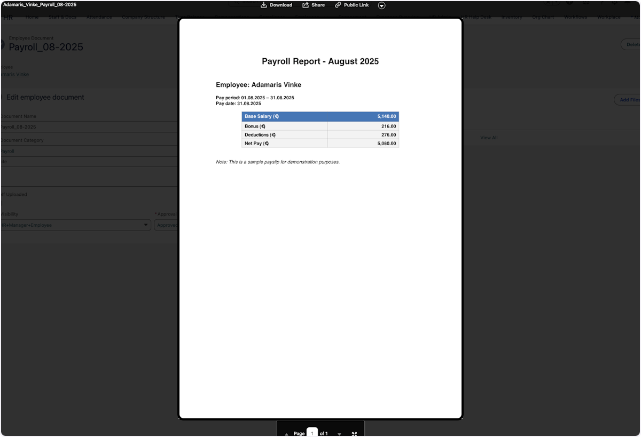
Task: Click the View All link
Action: (x=489, y=138)
